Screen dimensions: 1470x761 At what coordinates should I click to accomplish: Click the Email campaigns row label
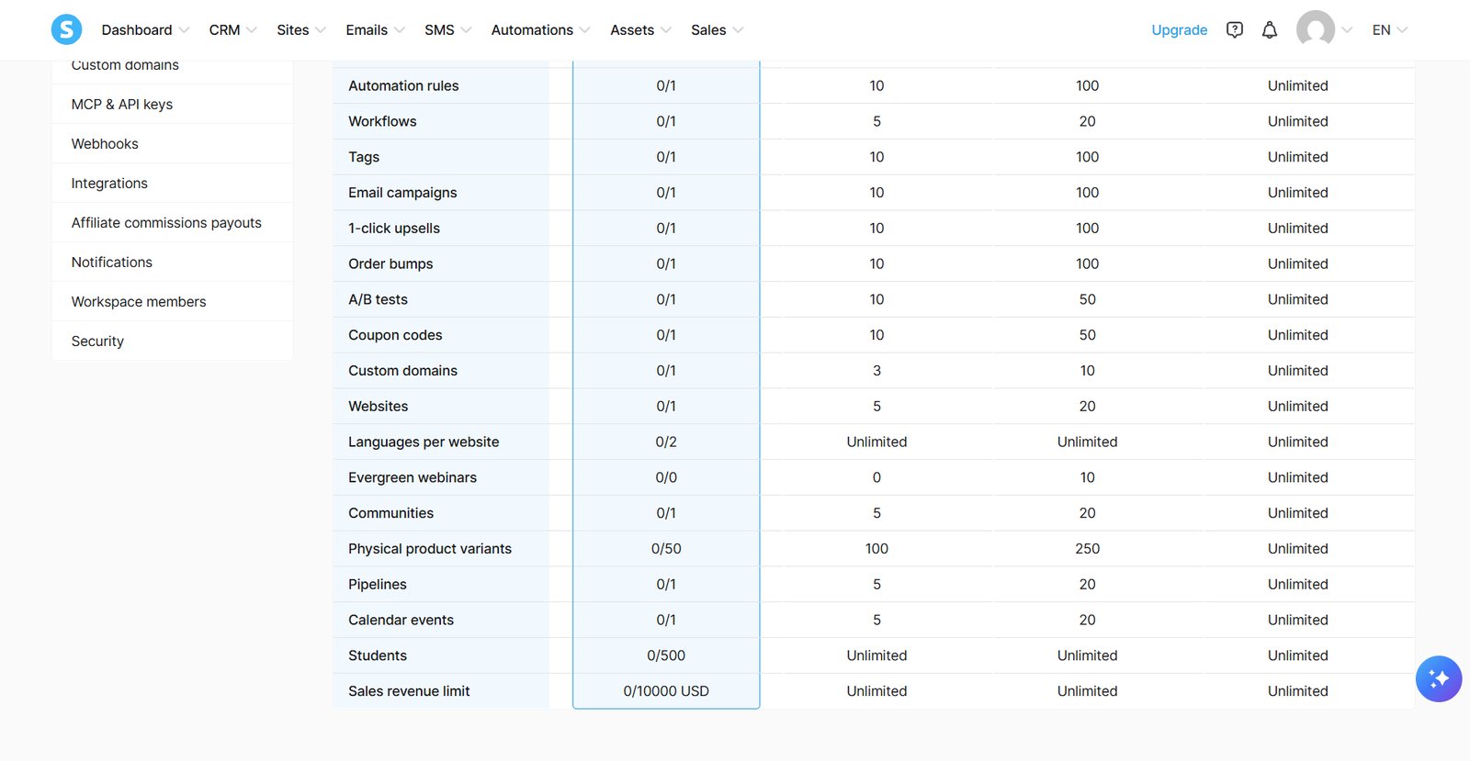click(402, 193)
